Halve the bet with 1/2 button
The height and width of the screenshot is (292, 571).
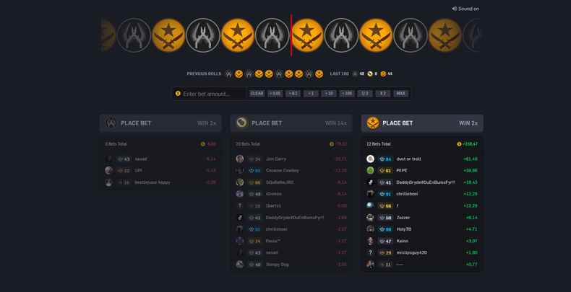click(x=365, y=93)
